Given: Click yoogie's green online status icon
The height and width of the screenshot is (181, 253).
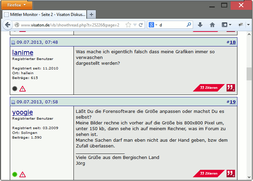Looking at the screenshot, I should [x=15, y=175].
